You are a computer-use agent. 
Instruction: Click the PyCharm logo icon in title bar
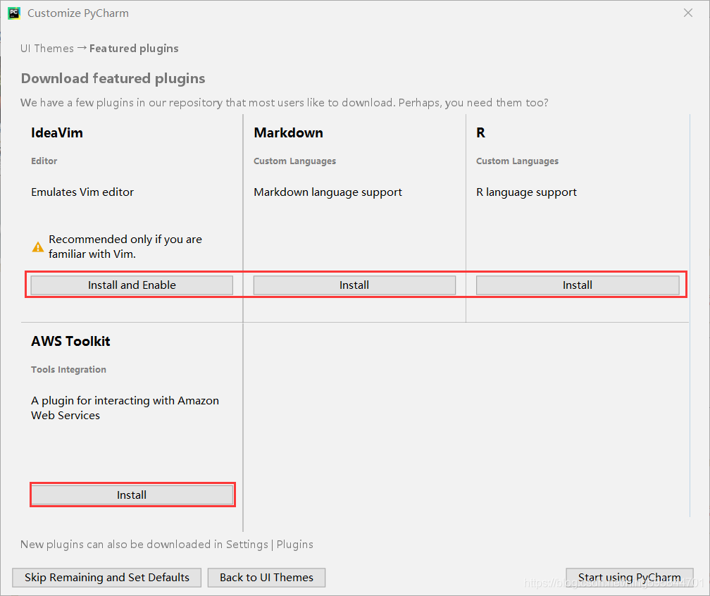[14, 13]
